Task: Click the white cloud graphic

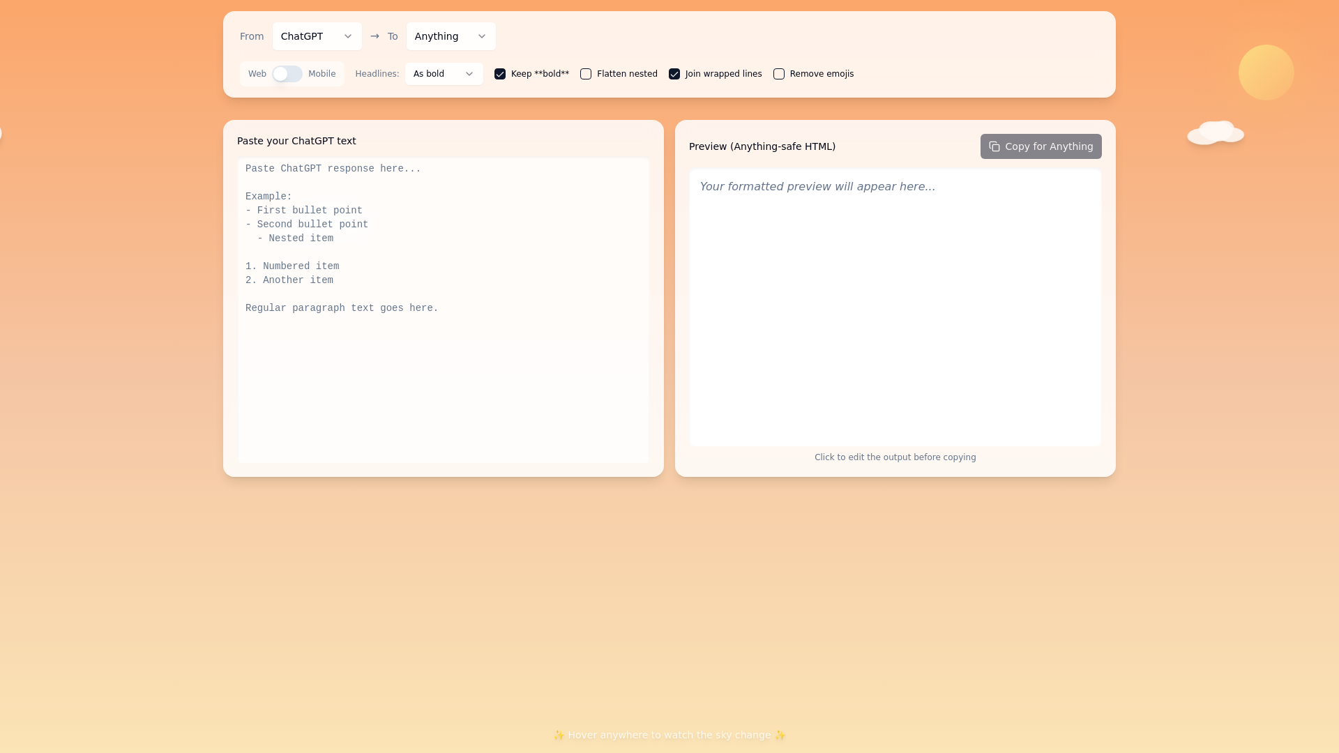Action: [1216, 132]
